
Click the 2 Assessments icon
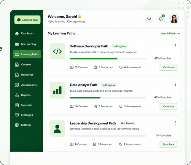(120, 144)
